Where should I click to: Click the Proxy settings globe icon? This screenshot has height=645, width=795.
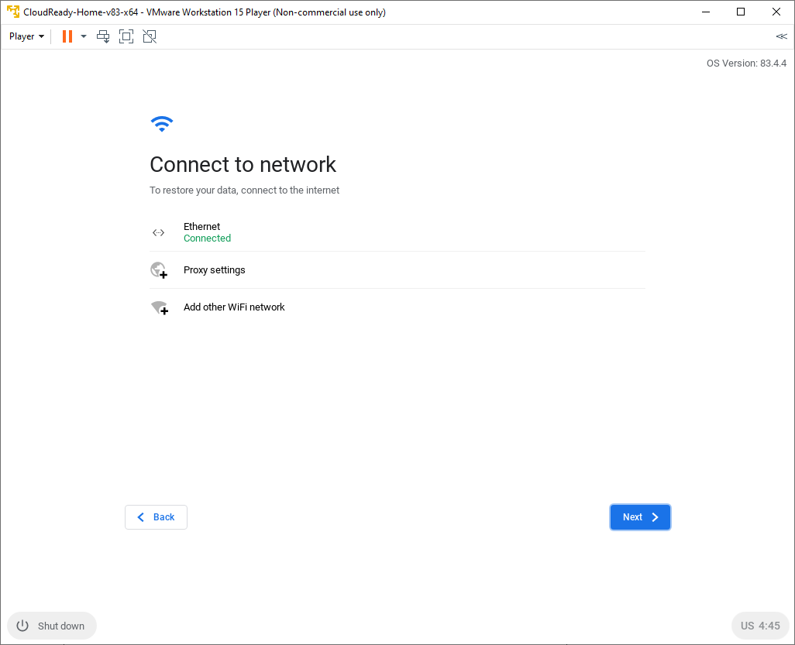(159, 270)
